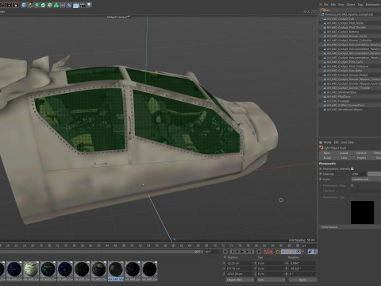Toggle red Autokeying button
The width and height of the screenshot is (381, 286).
pyautogui.click(x=271, y=252)
